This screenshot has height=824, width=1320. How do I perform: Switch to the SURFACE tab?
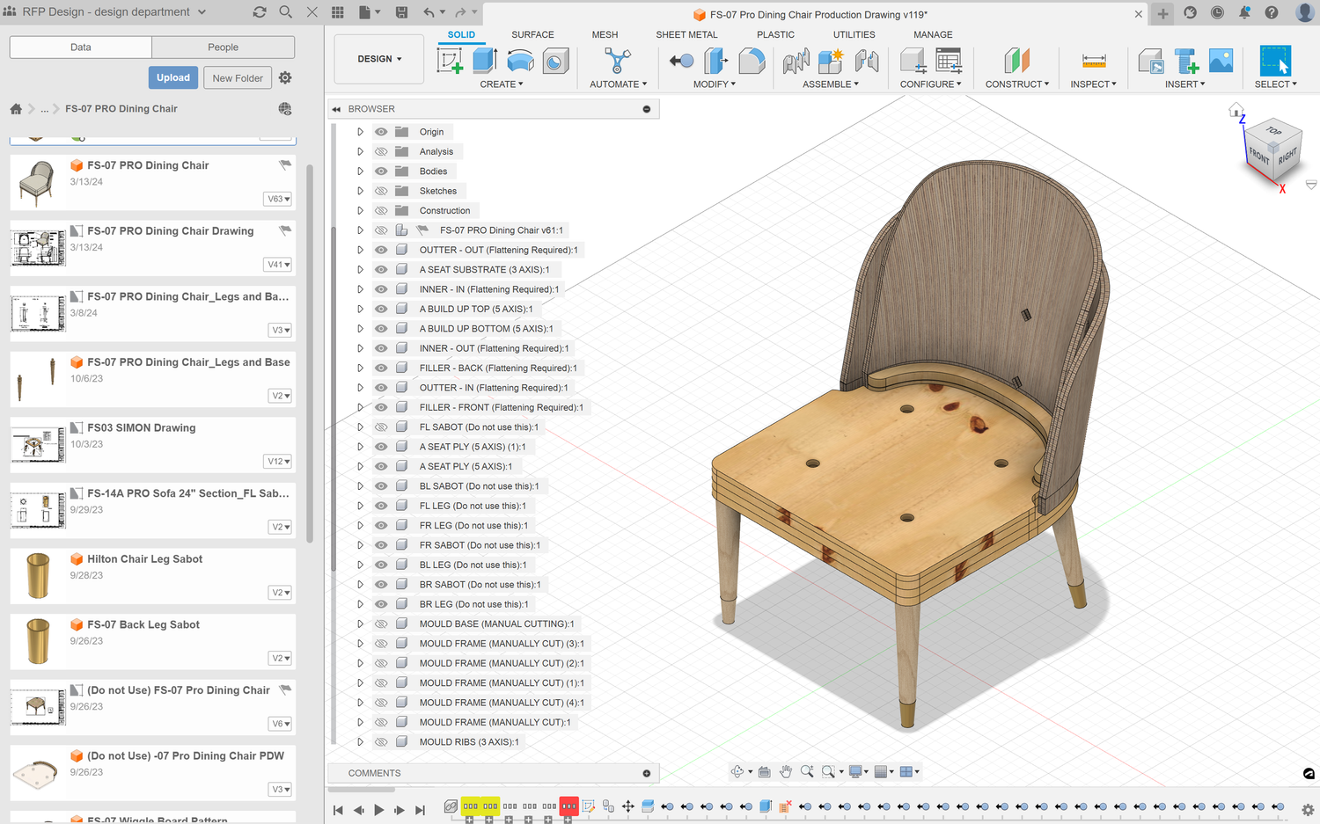tap(532, 35)
